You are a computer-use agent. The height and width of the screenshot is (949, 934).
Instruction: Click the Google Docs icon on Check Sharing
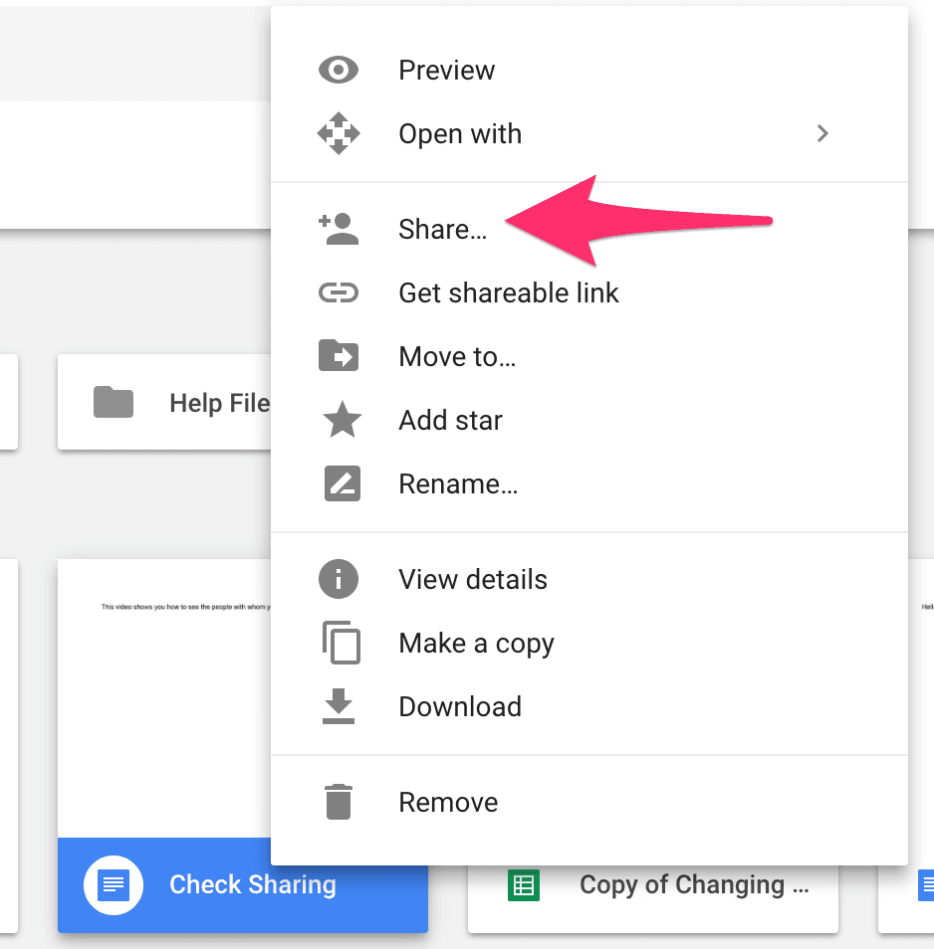pos(114,885)
